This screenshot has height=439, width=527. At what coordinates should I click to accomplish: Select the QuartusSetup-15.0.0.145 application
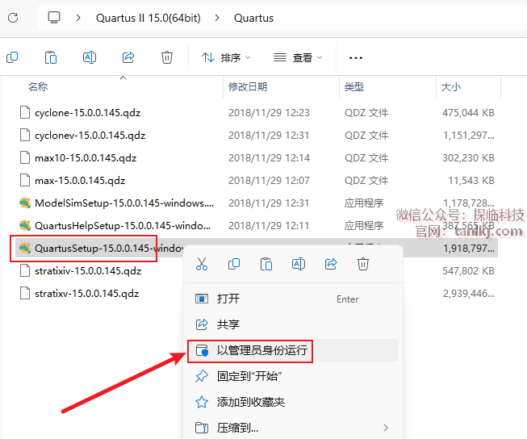coord(109,249)
